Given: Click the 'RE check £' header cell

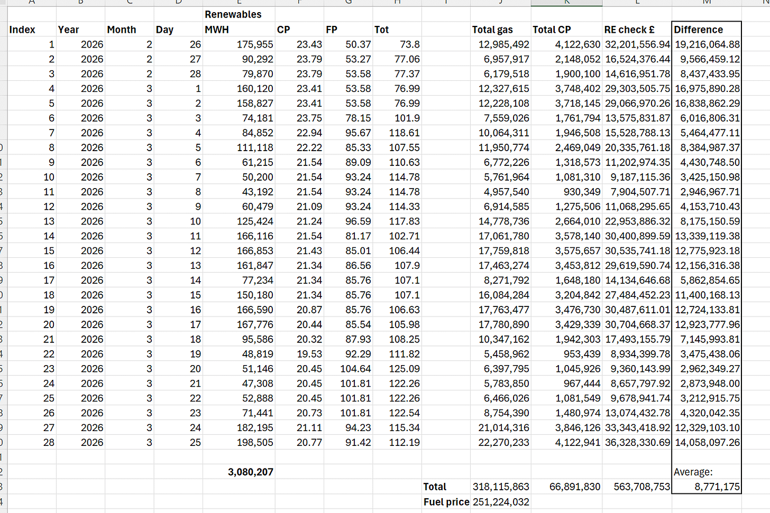Looking at the screenshot, I should click(x=637, y=30).
